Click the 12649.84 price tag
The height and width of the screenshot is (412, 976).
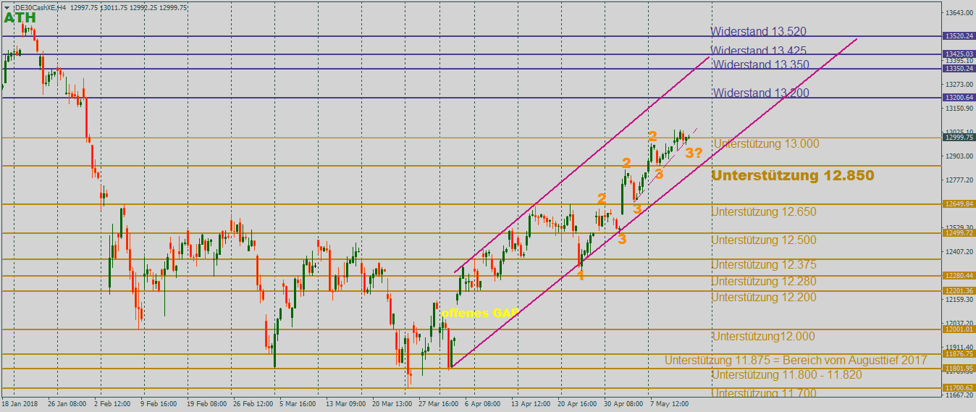point(959,204)
